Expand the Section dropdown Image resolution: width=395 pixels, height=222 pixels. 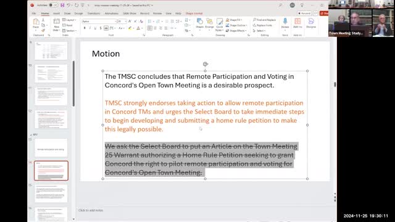tap(70, 30)
